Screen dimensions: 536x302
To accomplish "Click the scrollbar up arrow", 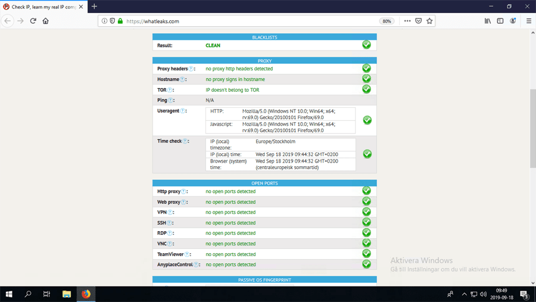I will 533,33.
